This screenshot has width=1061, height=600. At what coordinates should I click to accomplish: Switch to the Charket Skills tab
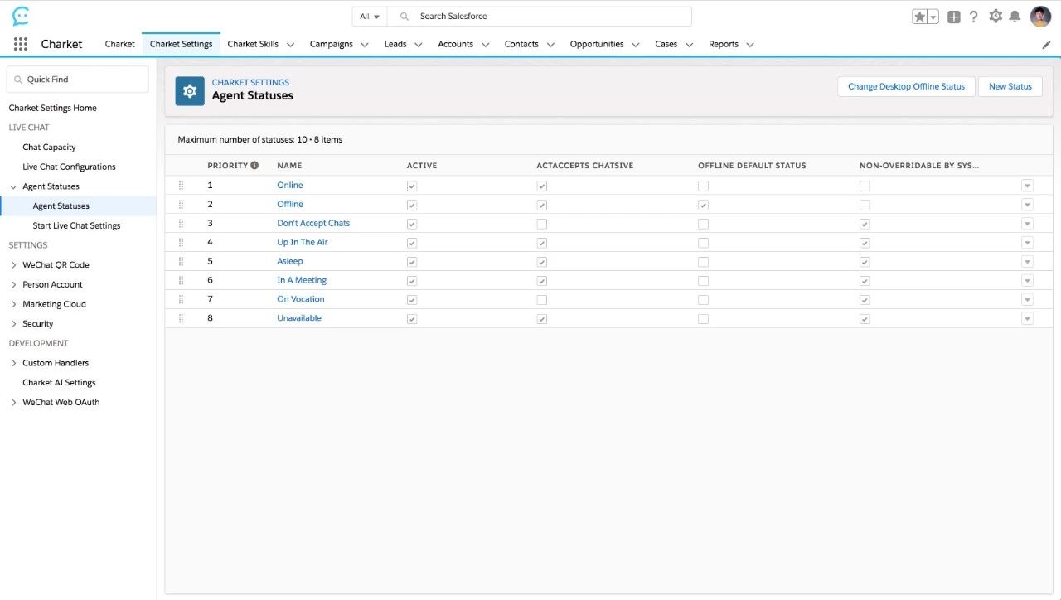(253, 44)
